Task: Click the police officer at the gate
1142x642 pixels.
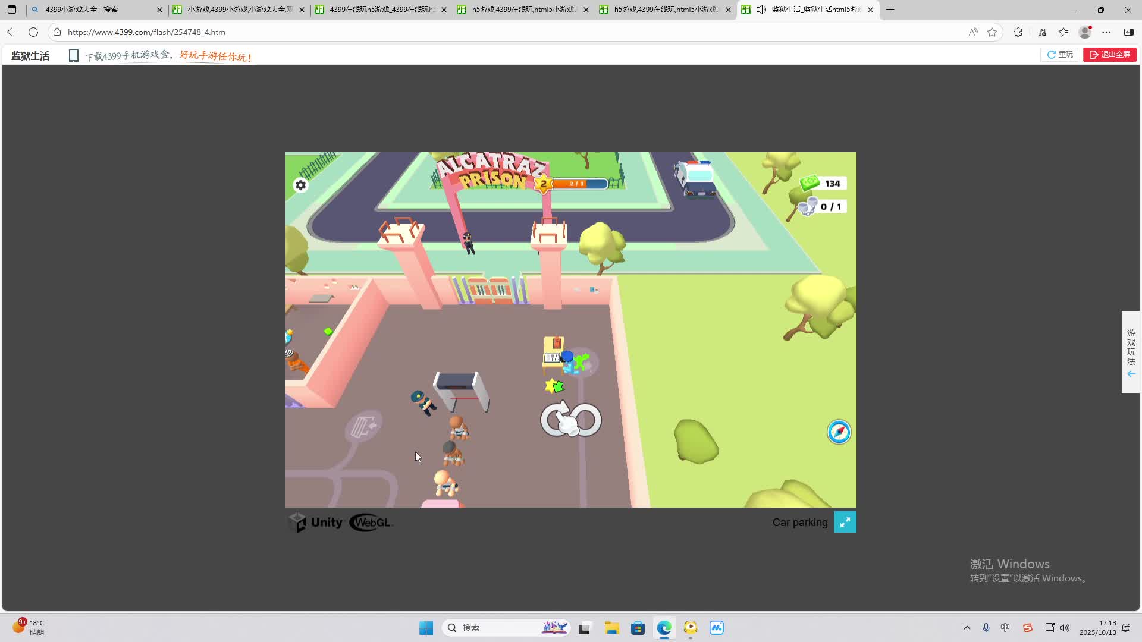Action: pos(469,243)
